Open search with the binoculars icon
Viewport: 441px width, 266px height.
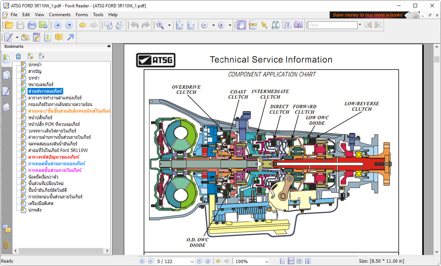275,25
